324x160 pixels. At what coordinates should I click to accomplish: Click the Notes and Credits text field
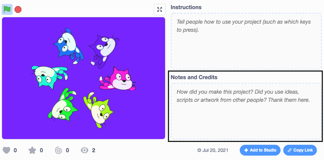246,111
